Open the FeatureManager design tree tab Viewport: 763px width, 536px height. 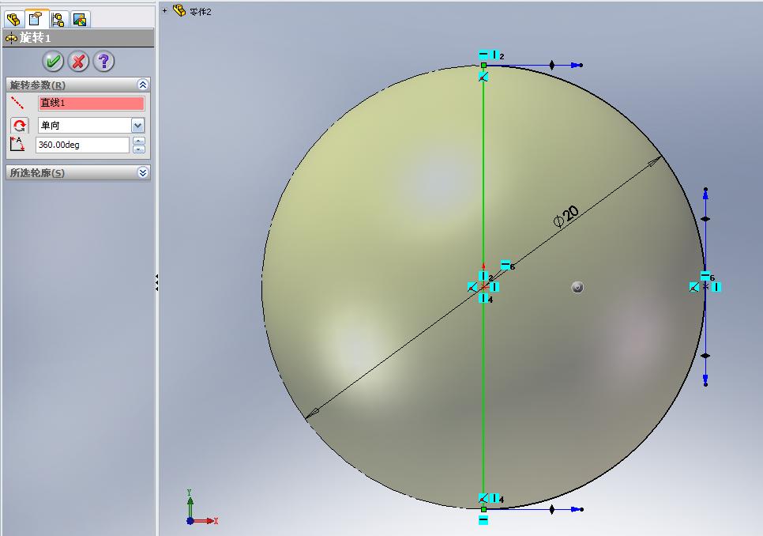tap(13, 19)
